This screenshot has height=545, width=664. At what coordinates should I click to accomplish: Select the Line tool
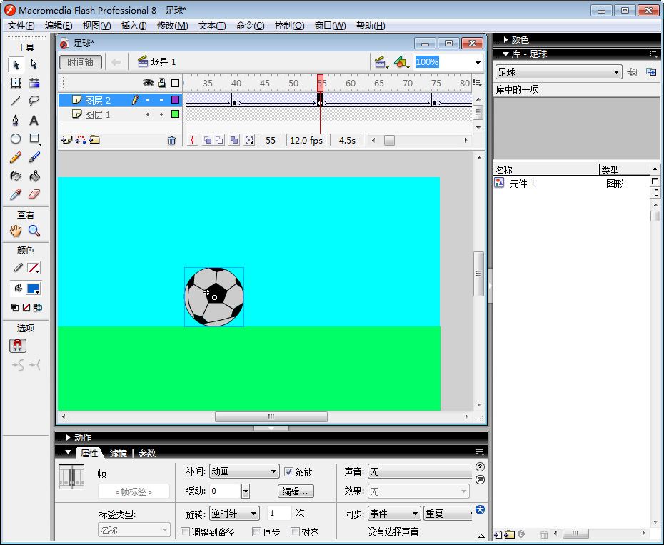coord(16,101)
